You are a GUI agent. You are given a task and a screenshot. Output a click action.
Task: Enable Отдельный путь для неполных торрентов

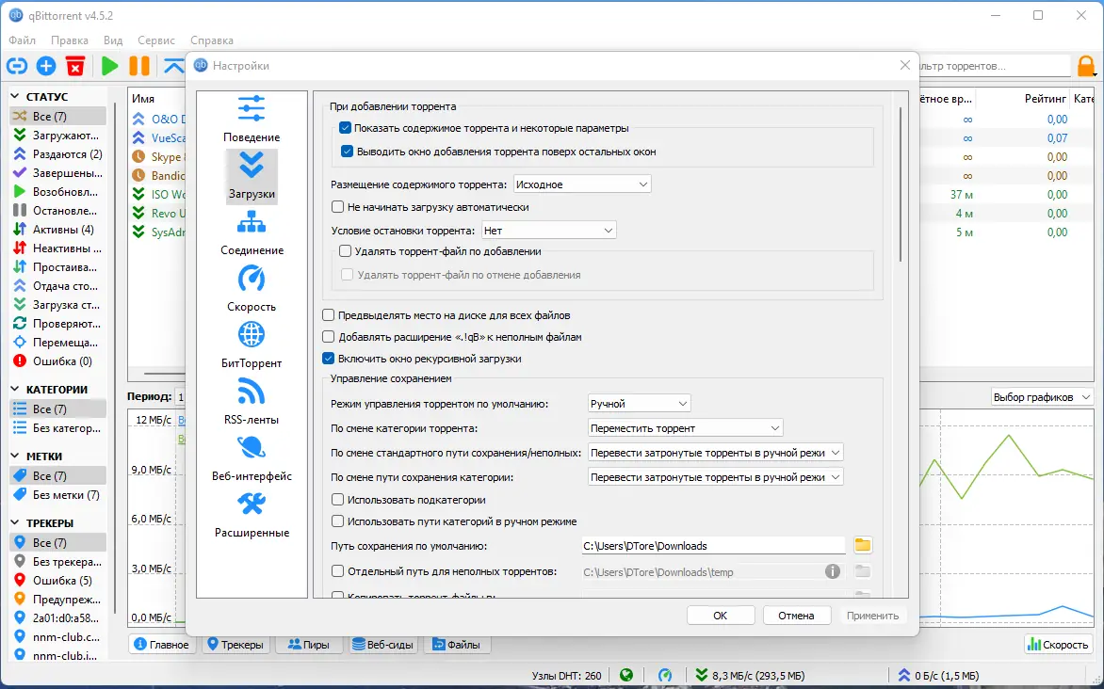click(338, 570)
